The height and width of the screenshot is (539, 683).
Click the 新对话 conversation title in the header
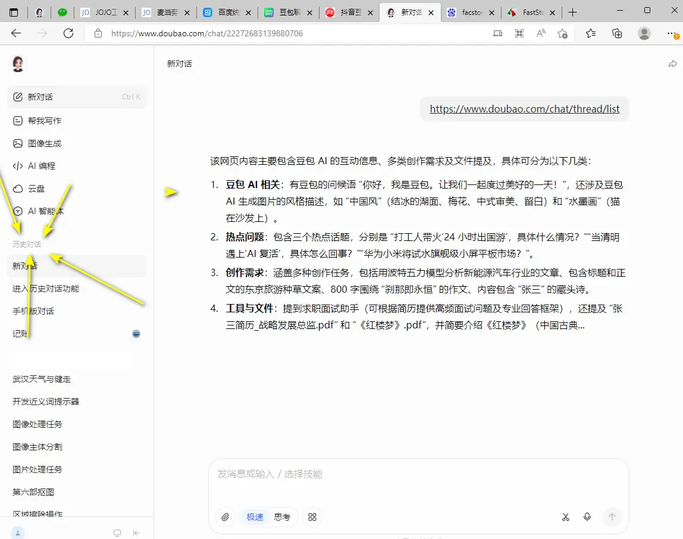(180, 64)
